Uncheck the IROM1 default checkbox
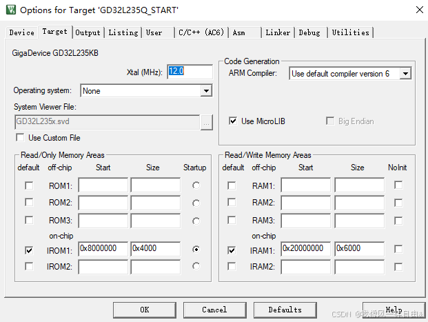The width and height of the screenshot is (428, 322). pos(29,250)
